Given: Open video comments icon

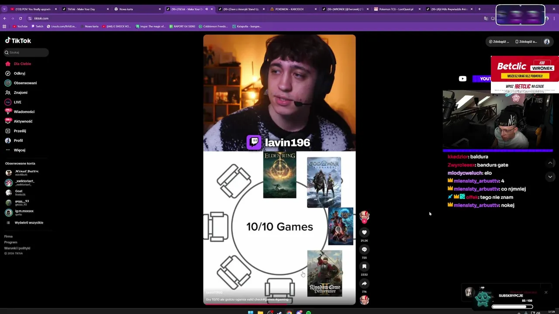Looking at the screenshot, I should pyautogui.click(x=364, y=249).
